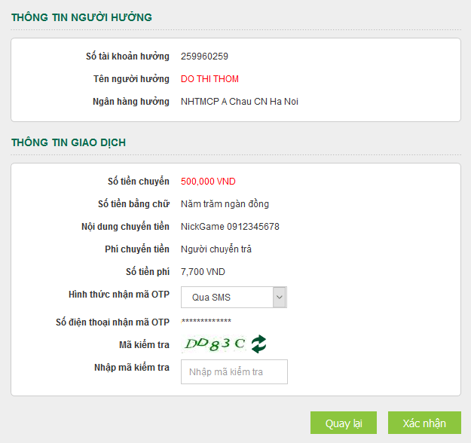Focus the Nhập mã kiểm tra input field
Image resolution: width=471 pixels, height=443 pixels.
[234, 372]
